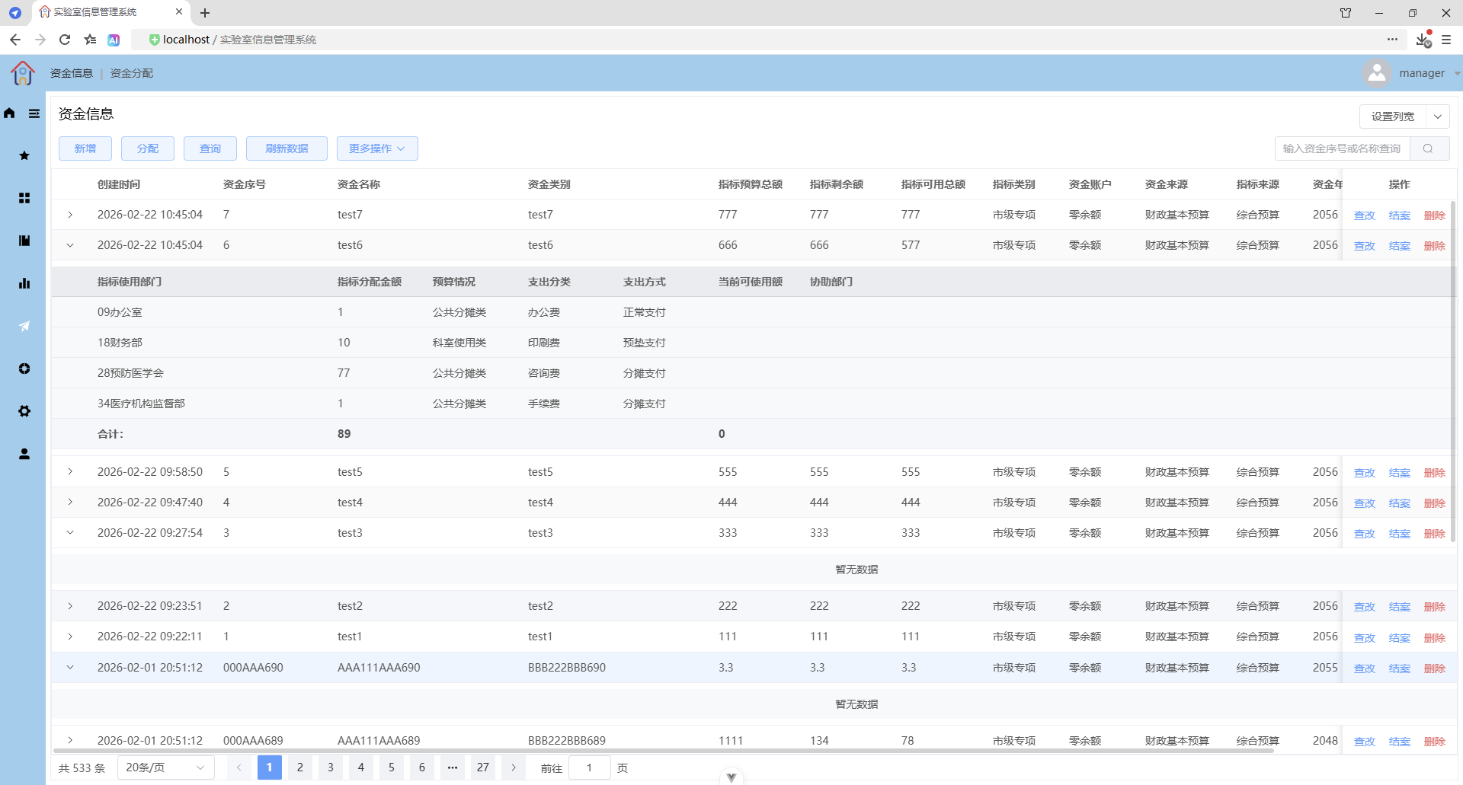Open the star favorites sidebar icon
This screenshot has width=1463, height=785.
click(x=24, y=155)
